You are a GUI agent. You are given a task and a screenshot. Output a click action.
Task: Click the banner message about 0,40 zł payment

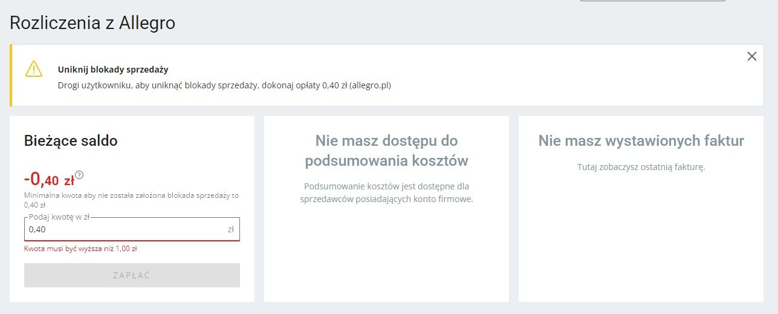[224, 86]
